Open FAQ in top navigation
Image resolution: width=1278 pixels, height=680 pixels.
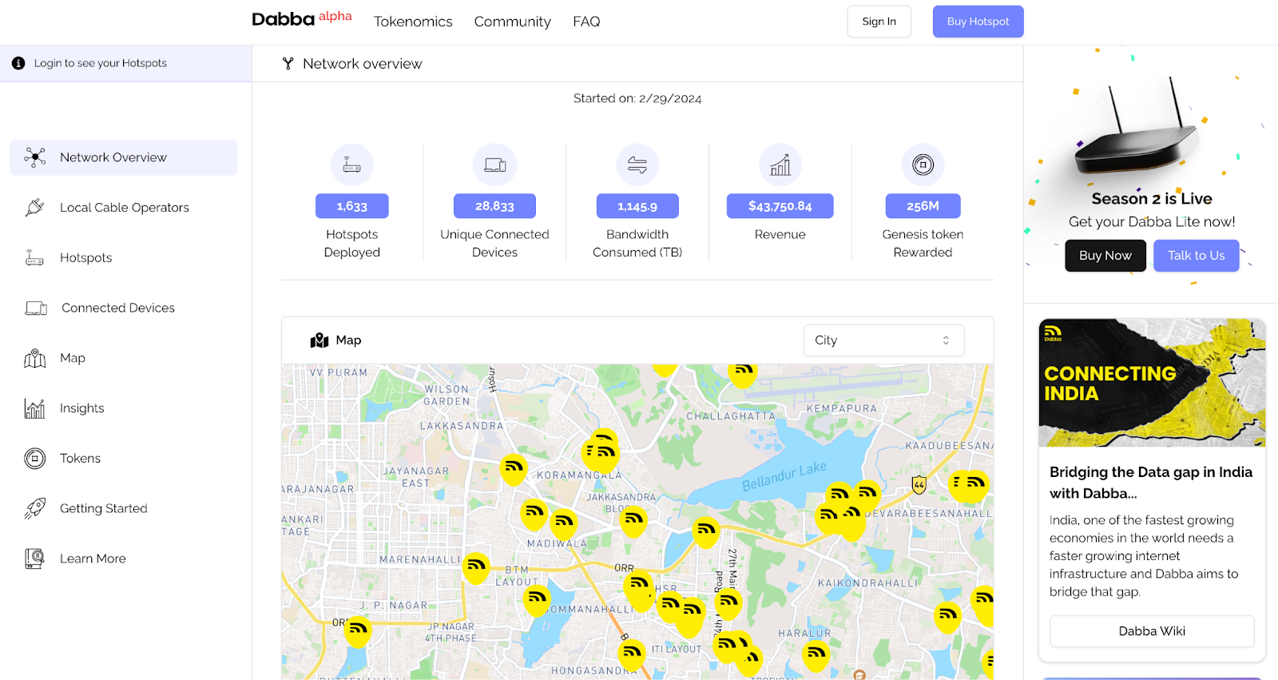click(x=586, y=22)
